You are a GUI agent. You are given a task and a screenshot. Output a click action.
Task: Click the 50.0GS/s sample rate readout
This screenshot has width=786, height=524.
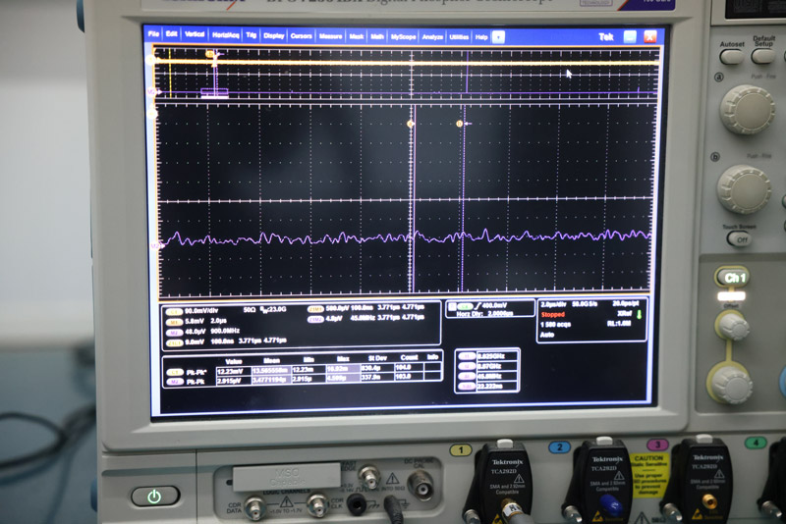(x=584, y=304)
